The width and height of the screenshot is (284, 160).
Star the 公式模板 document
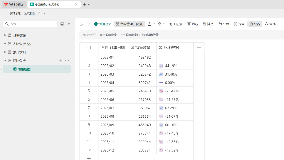39,13
